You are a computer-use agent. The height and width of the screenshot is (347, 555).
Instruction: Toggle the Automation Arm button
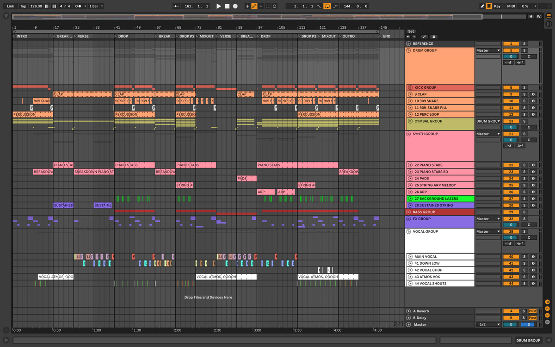(x=254, y=6)
